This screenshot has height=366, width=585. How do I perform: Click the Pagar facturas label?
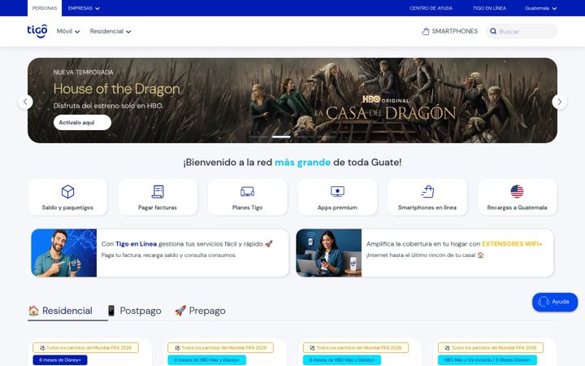158,207
